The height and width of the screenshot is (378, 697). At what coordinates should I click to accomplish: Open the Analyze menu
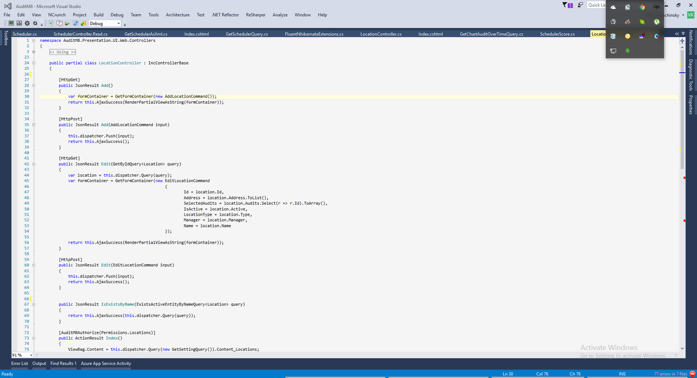coord(280,15)
